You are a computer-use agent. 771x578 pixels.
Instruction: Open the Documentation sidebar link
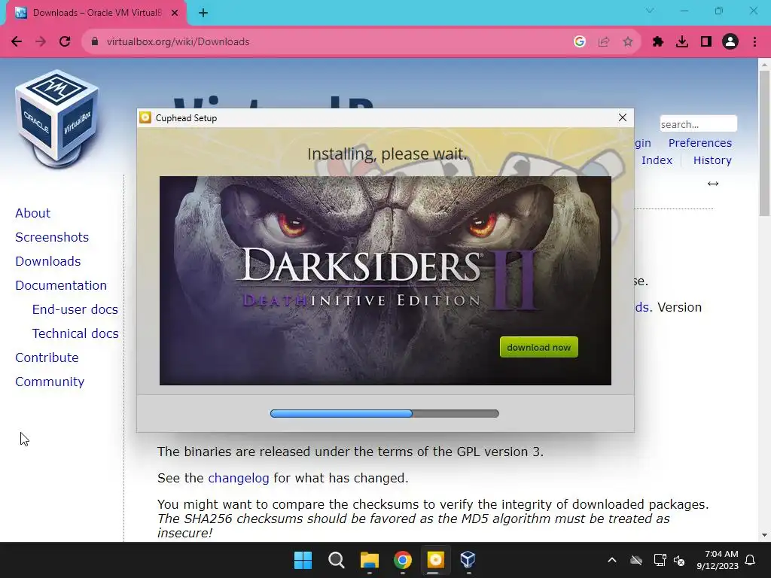pyautogui.click(x=61, y=285)
